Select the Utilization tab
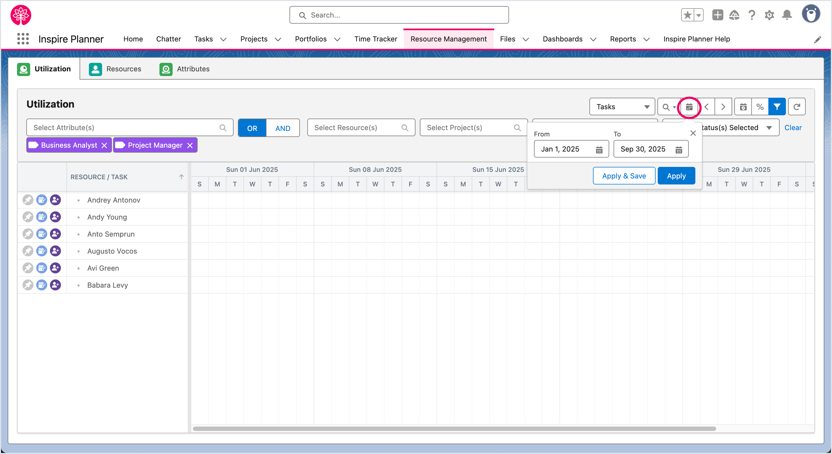The height and width of the screenshot is (454, 832). point(44,69)
